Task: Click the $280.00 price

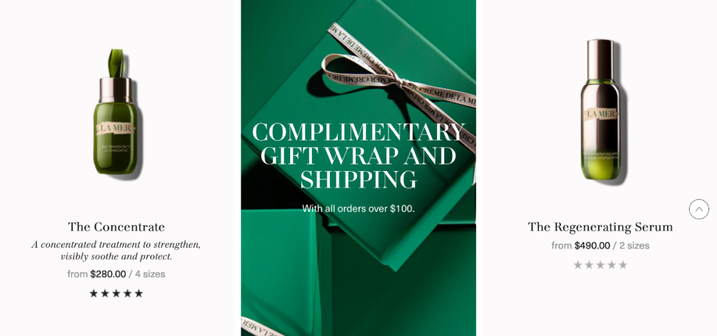Action: point(108,274)
